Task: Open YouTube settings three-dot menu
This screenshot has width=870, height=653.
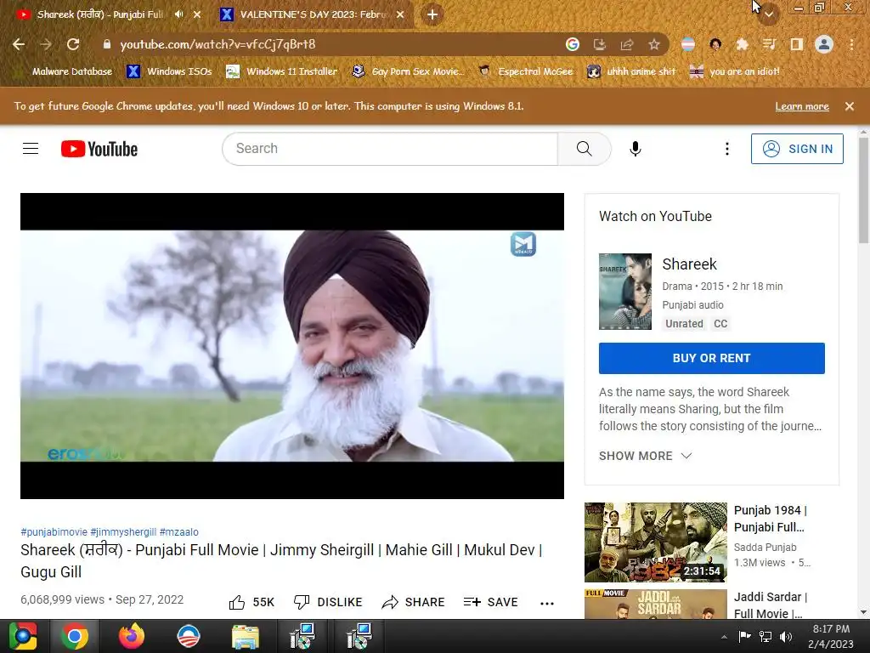Action: (727, 149)
